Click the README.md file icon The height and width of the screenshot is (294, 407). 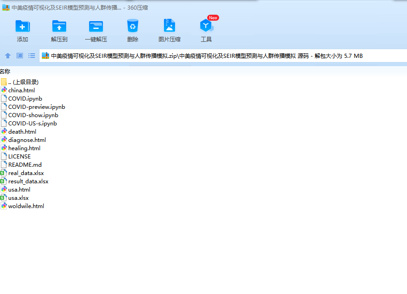(x=4, y=165)
